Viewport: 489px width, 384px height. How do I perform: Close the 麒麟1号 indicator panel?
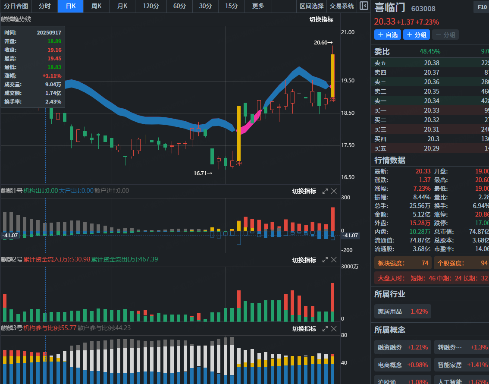tap(334, 191)
